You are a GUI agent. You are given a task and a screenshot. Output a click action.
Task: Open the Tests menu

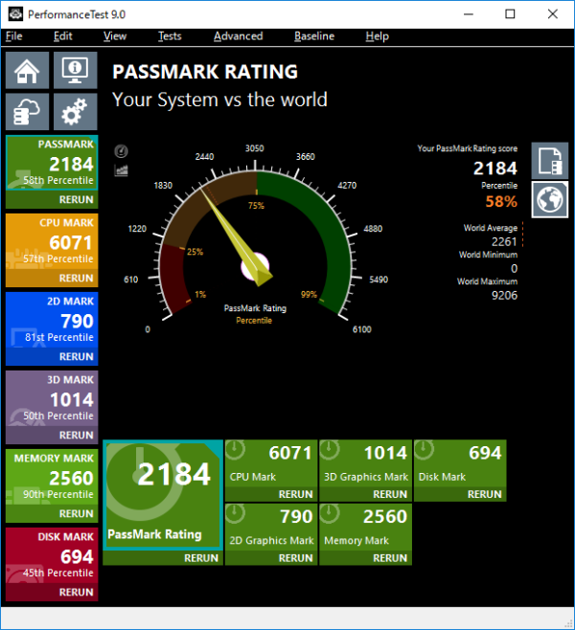pyautogui.click(x=170, y=36)
